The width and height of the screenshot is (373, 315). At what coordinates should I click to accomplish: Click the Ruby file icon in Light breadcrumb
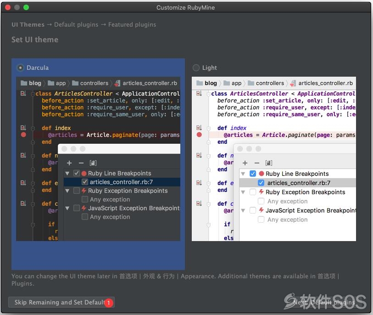(293, 83)
